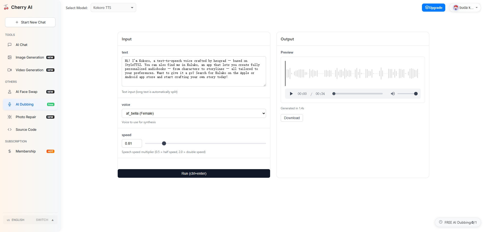Open Video Generation tool
Image resolution: width=486 pixels, height=232 pixels.
pyautogui.click(x=30, y=70)
